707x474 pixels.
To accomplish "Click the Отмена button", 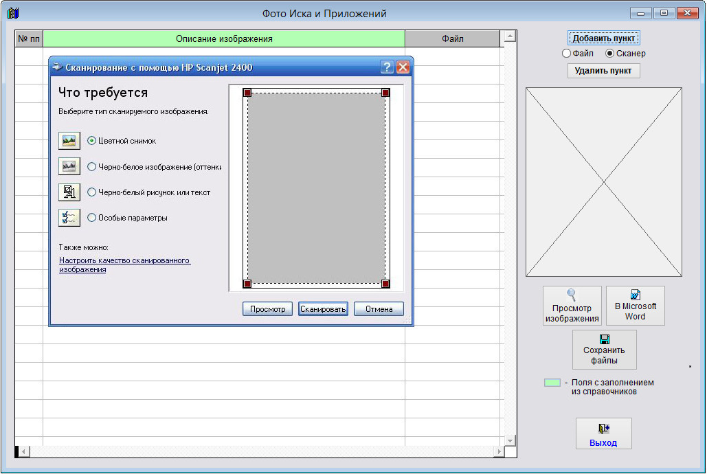I will click(379, 309).
